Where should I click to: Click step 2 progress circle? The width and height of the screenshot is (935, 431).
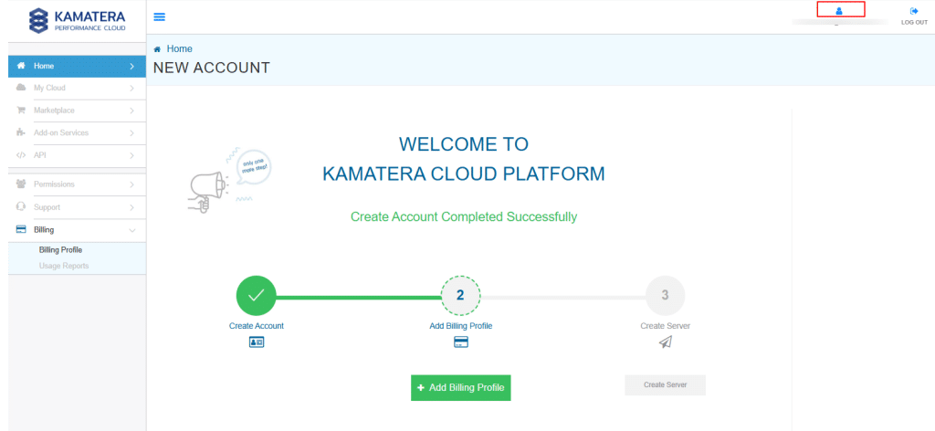[x=460, y=295]
